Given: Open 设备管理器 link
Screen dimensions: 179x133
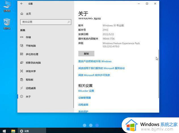Looking at the screenshot, I should click(x=85, y=98).
